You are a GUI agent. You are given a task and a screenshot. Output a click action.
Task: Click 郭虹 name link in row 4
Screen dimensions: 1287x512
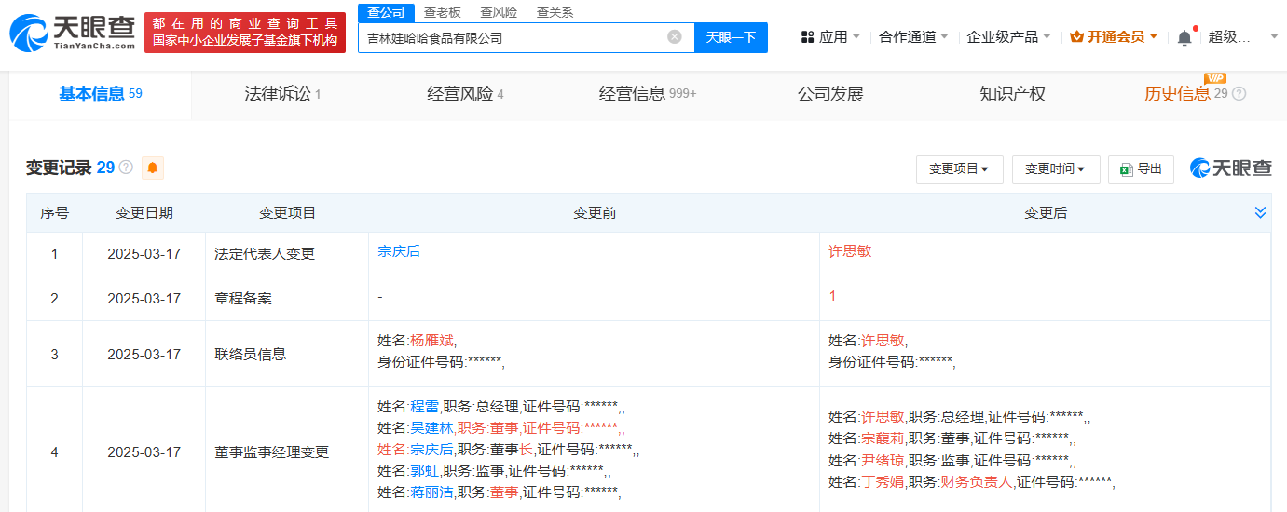424,471
